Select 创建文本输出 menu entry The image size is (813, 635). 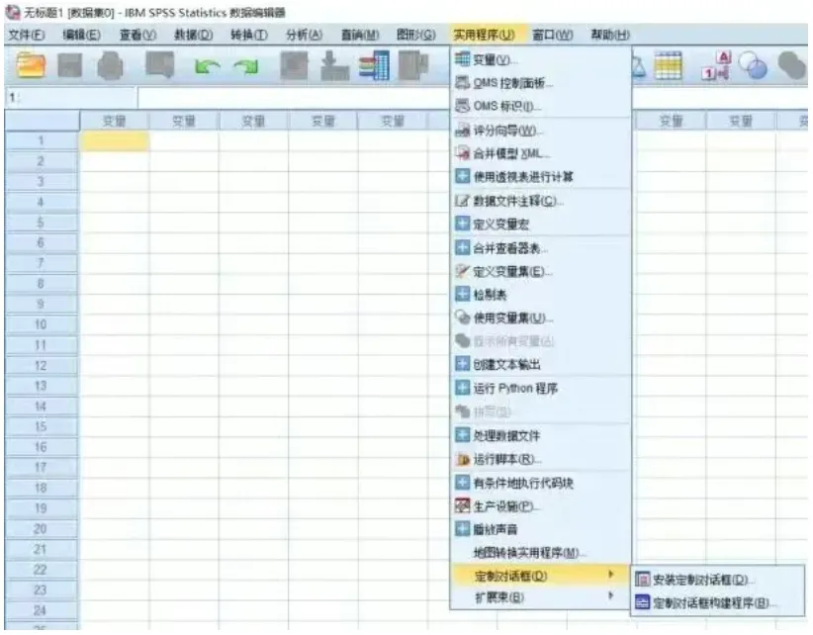pos(540,364)
